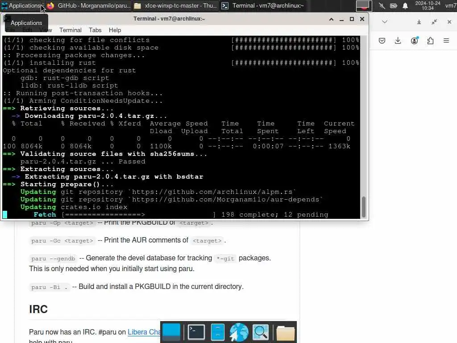Screen dimensions: 457x343
Task: Click the date and time clock
Action: tap(428, 5)
